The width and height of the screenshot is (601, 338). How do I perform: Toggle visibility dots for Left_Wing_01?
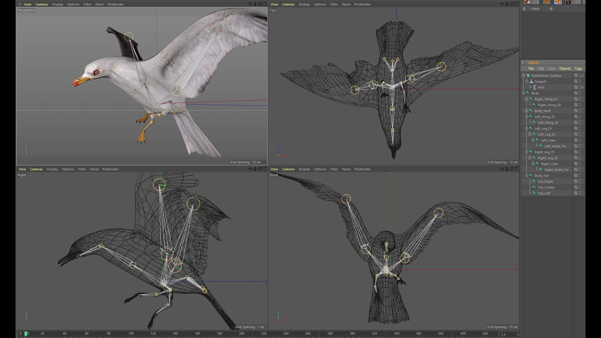[580, 117]
